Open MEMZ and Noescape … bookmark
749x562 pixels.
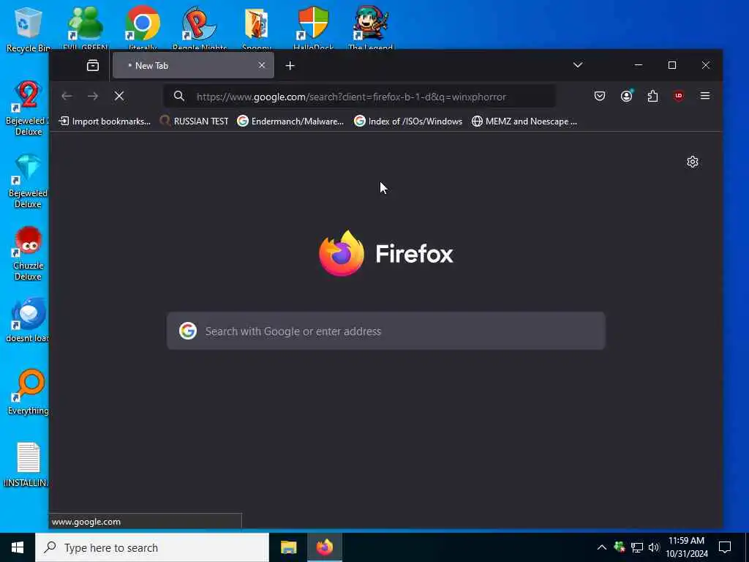524,121
